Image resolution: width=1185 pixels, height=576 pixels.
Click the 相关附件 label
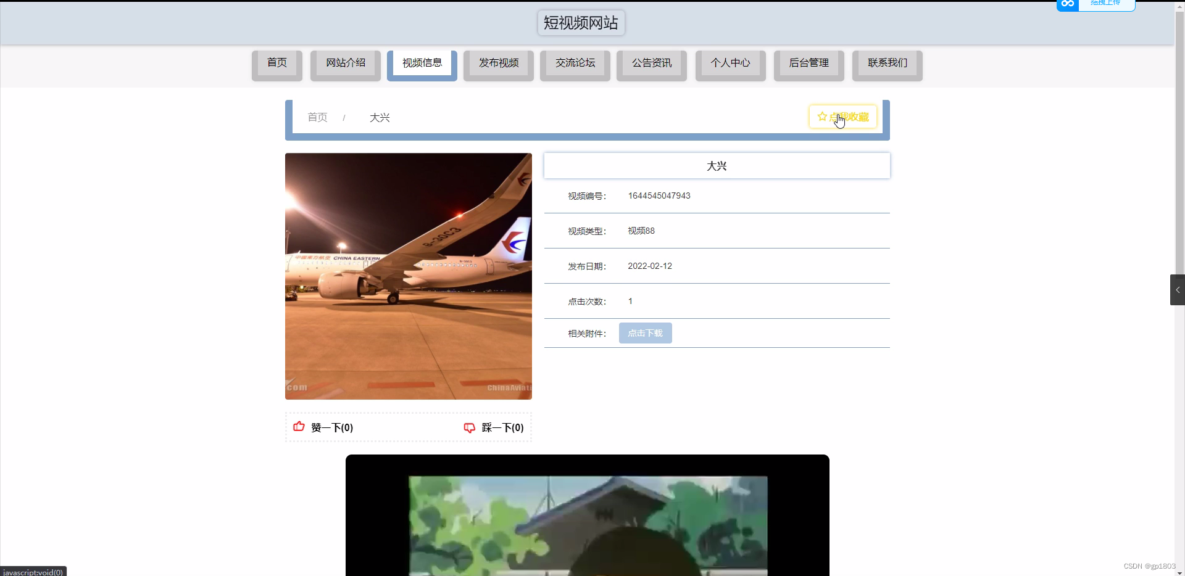(x=587, y=334)
